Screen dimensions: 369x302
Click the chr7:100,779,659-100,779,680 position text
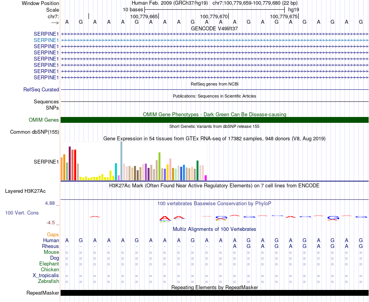pos(255,3)
